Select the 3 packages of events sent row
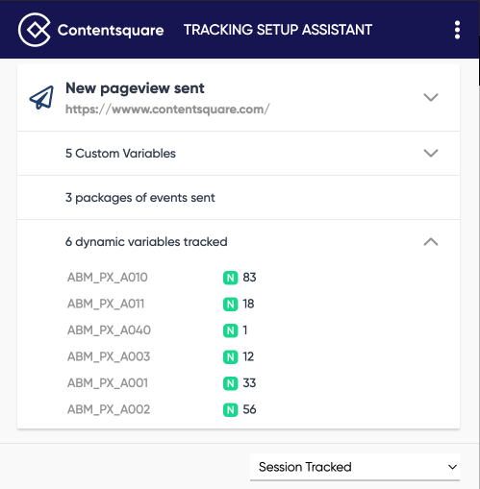480x489 pixels. [239, 198]
